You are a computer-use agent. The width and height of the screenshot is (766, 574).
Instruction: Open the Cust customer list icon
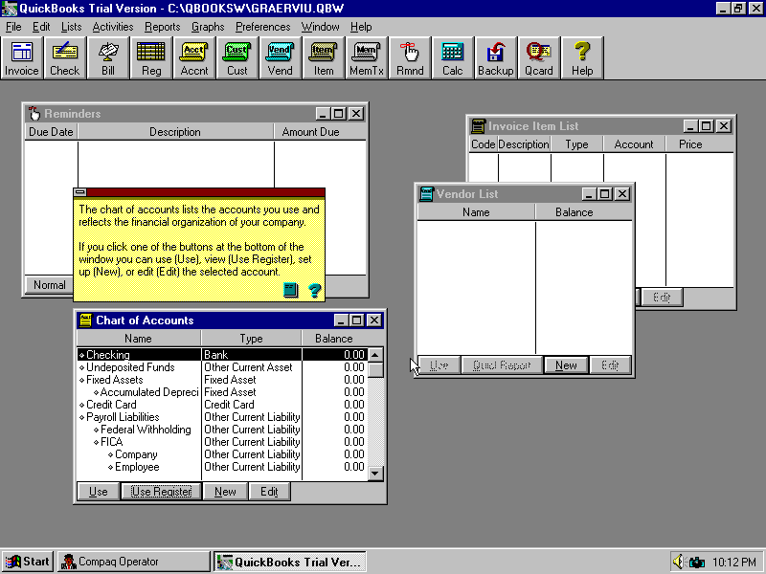point(237,58)
